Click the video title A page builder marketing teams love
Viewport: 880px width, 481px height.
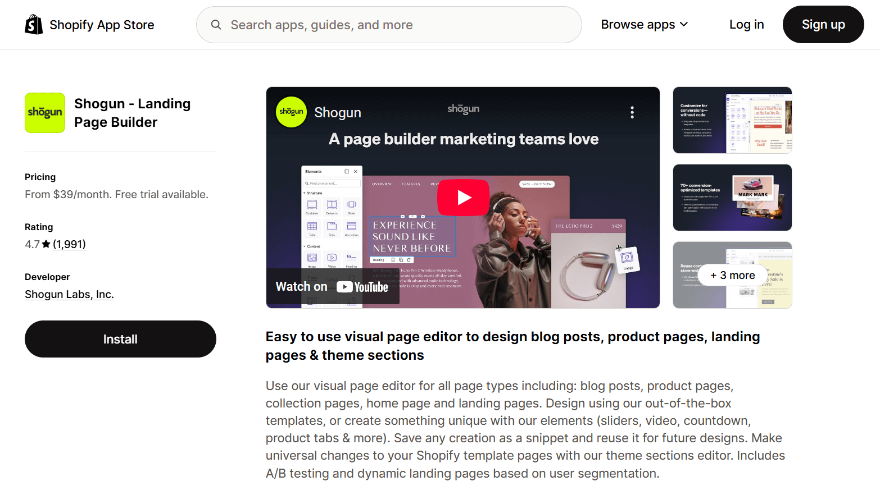point(464,139)
